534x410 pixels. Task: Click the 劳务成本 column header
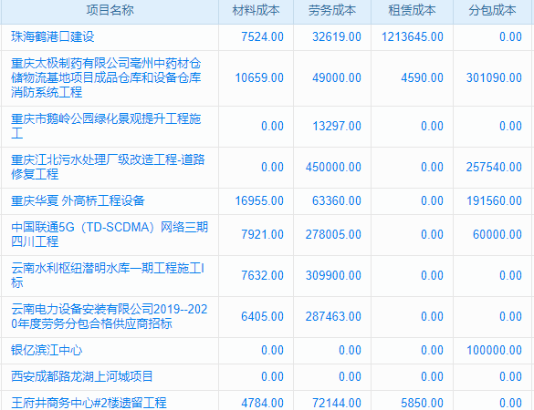pos(332,11)
